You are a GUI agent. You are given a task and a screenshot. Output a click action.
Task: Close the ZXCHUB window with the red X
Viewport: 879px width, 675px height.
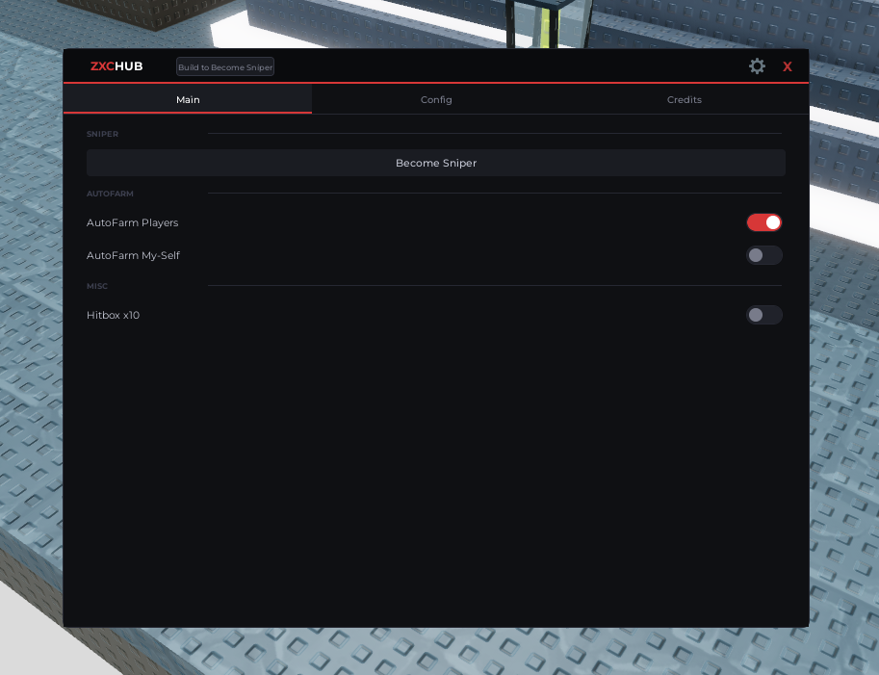click(788, 66)
